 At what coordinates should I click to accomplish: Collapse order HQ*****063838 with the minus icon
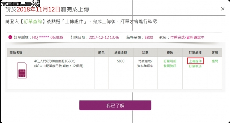coord(10,37)
